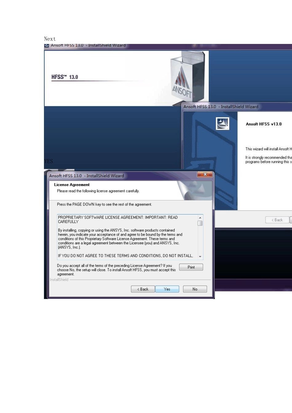Accept the license with the Yes button
292x413 pixels.
pos(167,289)
